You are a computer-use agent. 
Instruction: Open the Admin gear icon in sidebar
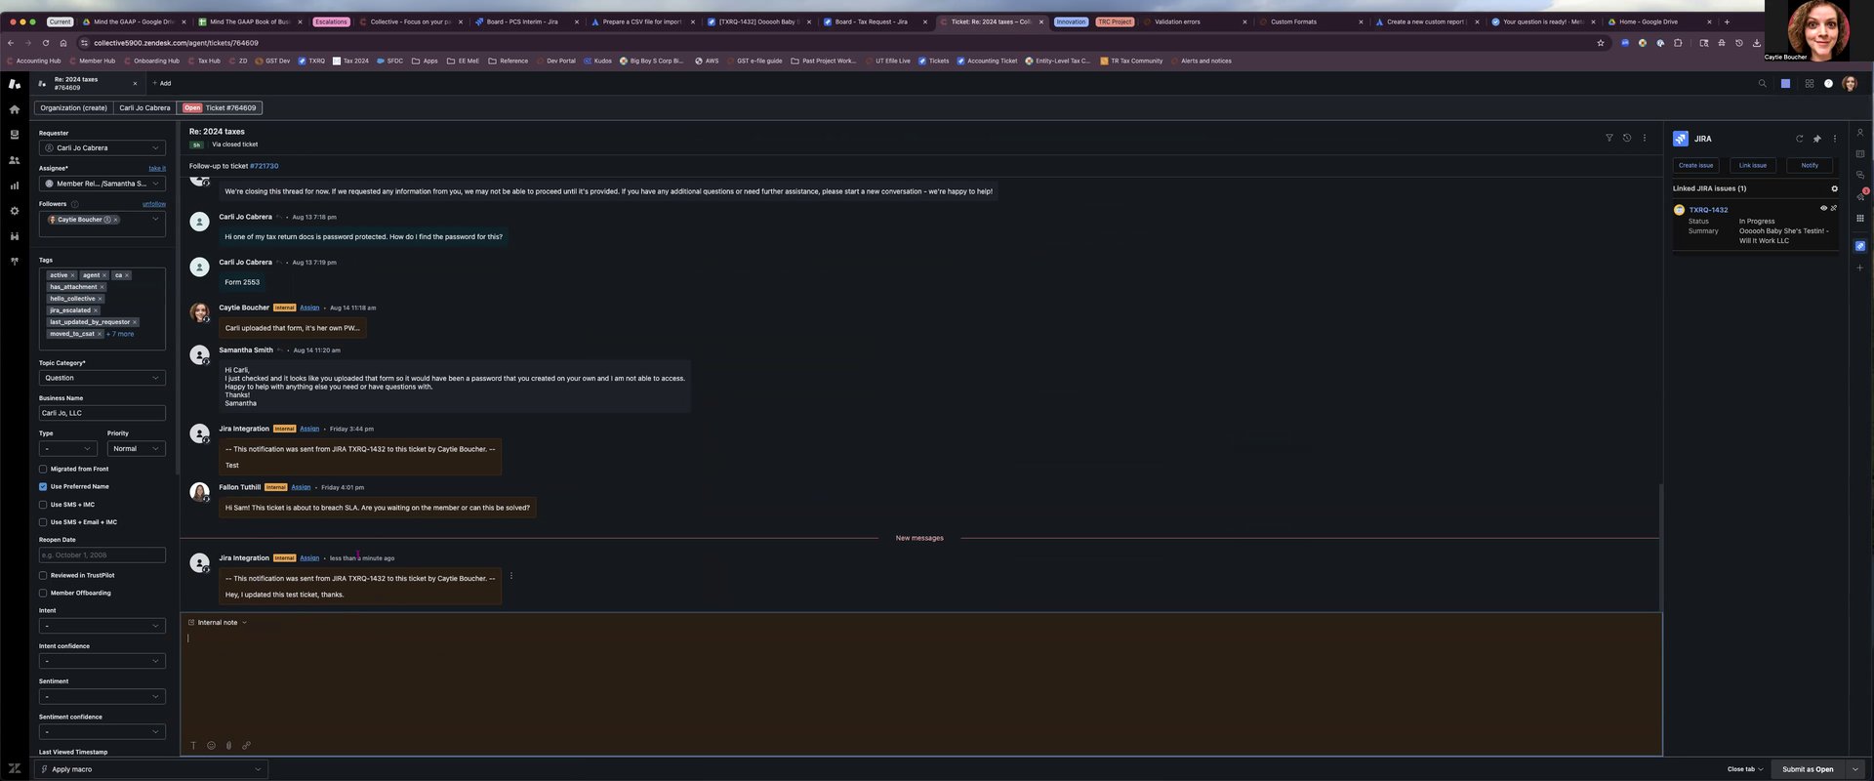click(x=14, y=211)
